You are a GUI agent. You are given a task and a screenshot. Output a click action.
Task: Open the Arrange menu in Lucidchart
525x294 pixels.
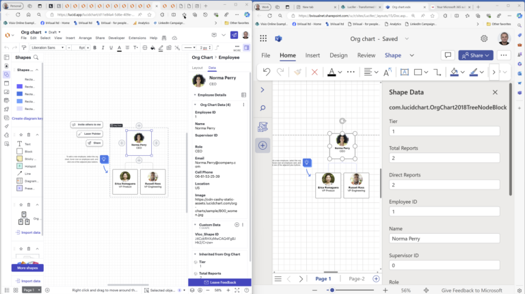pyautogui.click(x=85, y=38)
